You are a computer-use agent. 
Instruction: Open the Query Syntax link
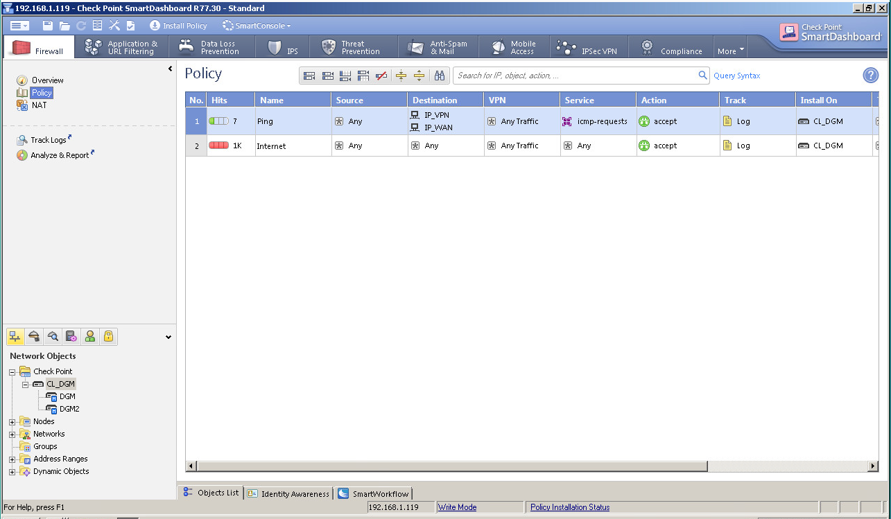point(736,76)
